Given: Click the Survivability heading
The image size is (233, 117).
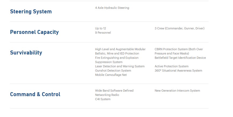Looking at the screenshot, I should coord(26,53).
